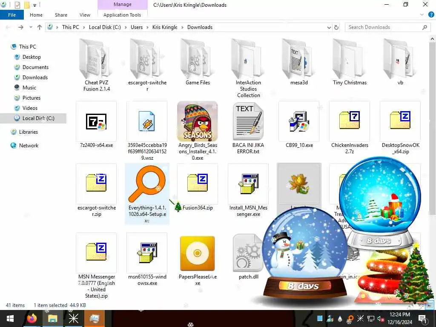Open the InterAction Studios Collection folder

pos(248,69)
